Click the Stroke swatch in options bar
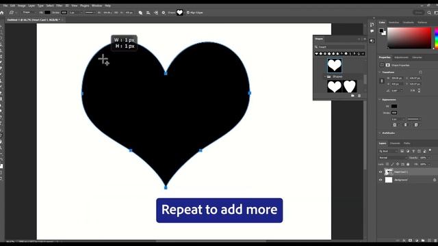Viewport: 438px width, 246px height. (x=64, y=12)
